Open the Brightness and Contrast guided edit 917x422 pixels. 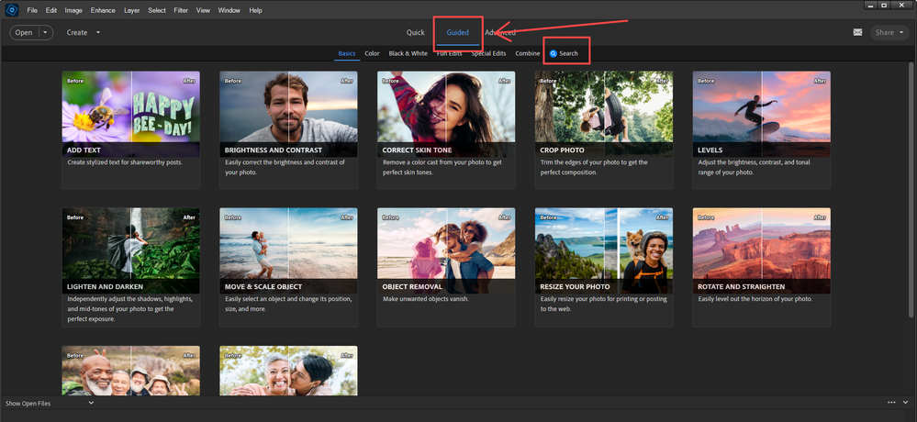pyautogui.click(x=288, y=115)
